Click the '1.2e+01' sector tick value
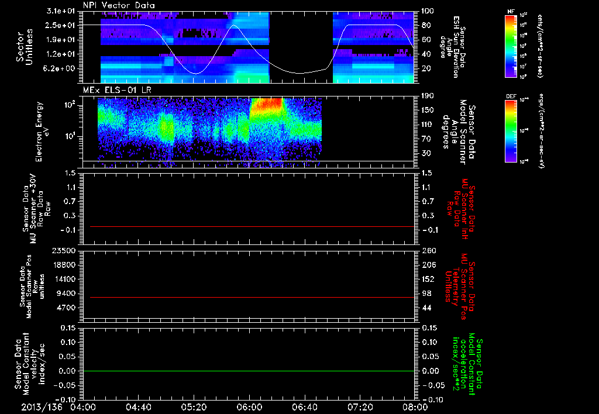The height and width of the screenshot is (414, 599). (x=61, y=54)
